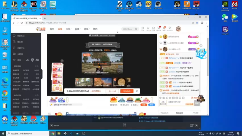Open the 鱼塘 icon below the player
Screen dimensions: 242x136
click(x=61, y=100)
